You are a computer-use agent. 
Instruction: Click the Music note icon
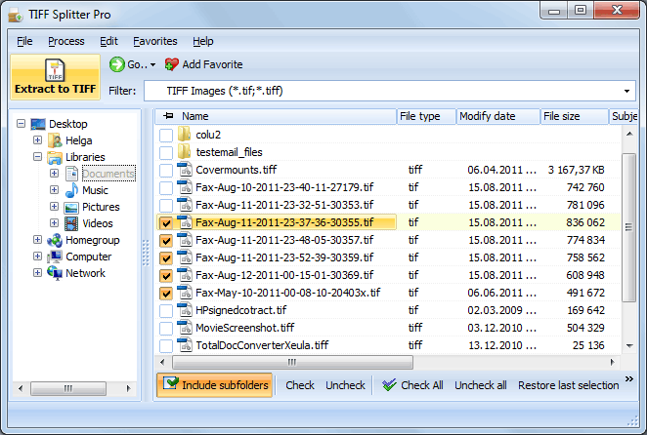pyautogui.click(x=71, y=190)
